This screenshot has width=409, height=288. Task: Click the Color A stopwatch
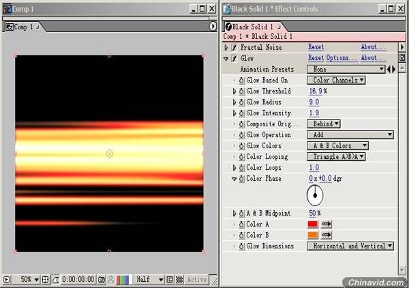click(241, 225)
